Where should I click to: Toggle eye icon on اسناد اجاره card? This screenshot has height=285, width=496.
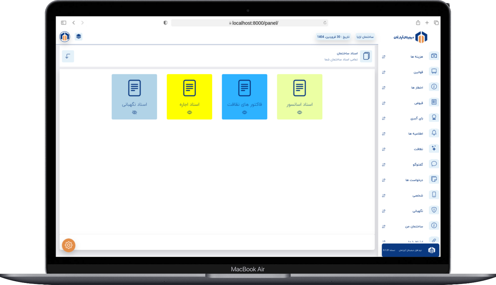click(x=190, y=113)
